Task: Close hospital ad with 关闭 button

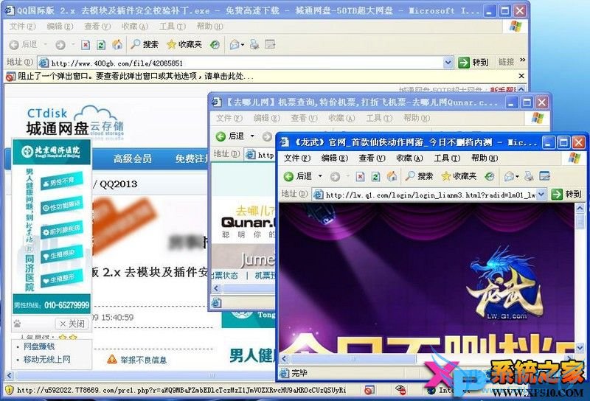Action: 72,324
